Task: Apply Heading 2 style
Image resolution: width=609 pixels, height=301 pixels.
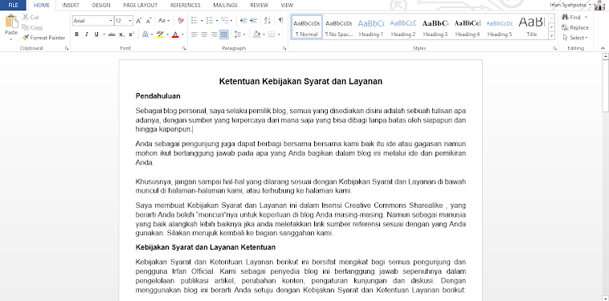Action: tap(403, 26)
